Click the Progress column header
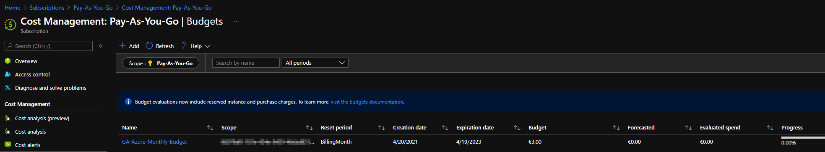825x152 pixels. coord(792,127)
